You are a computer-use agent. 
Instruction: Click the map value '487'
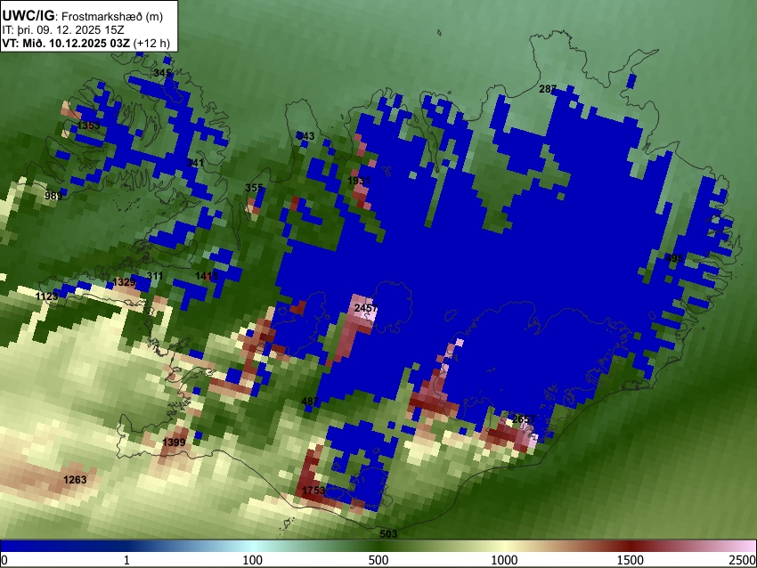(x=310, y=402)
